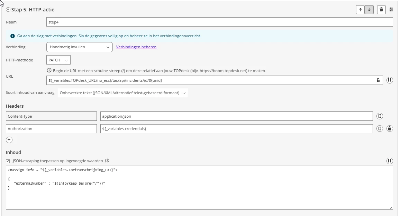401x216 pixels.
Task: Open the HTTP-methode PATCH dropdown
Action: (x=58, y=60)
